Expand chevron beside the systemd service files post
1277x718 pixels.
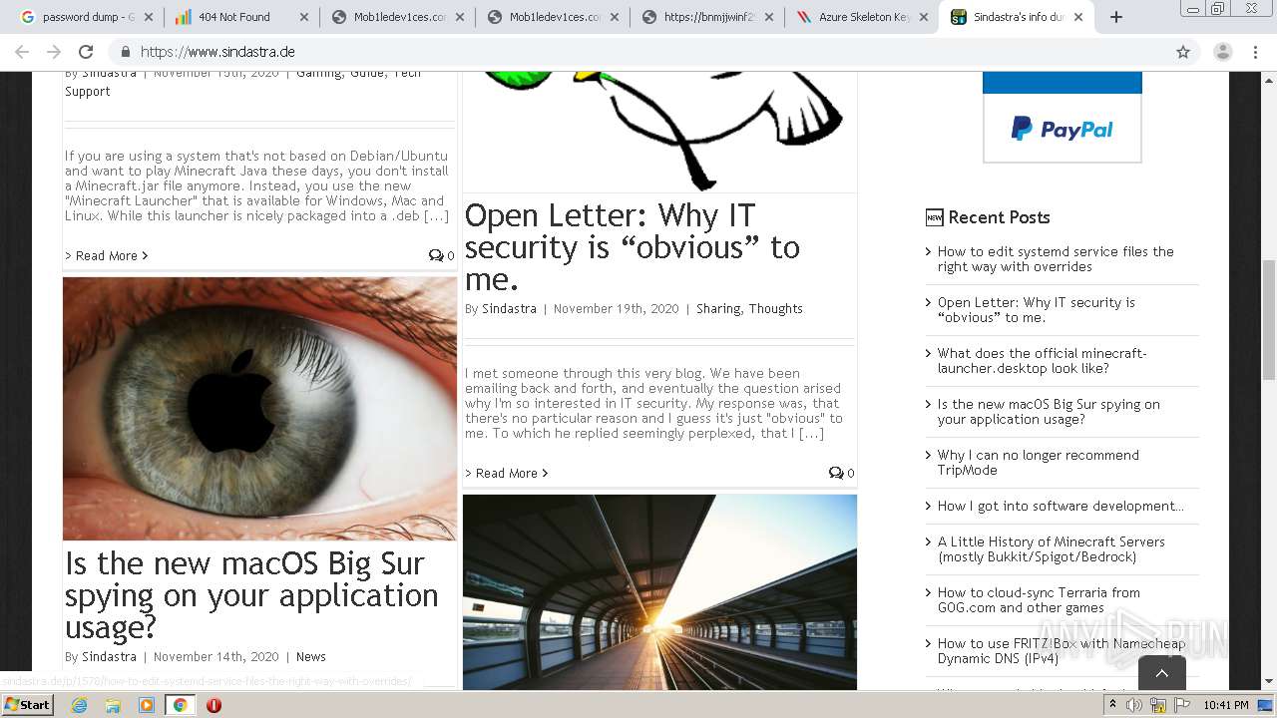[x=929, y=252]
